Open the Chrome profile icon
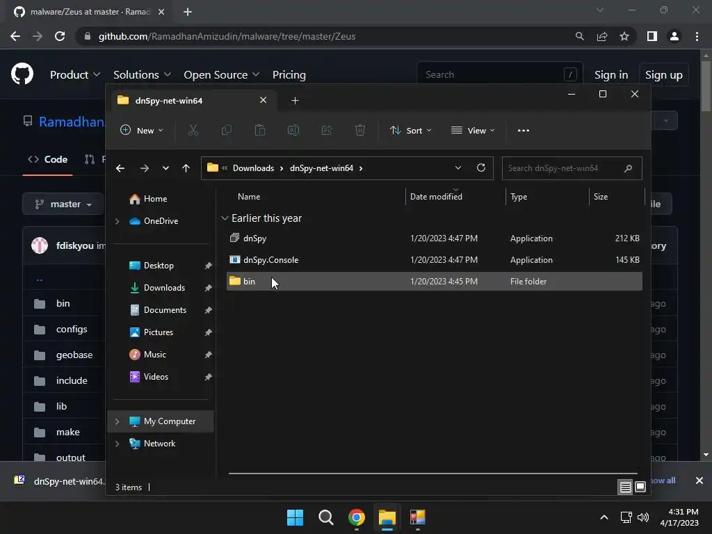 coord(674,36)
